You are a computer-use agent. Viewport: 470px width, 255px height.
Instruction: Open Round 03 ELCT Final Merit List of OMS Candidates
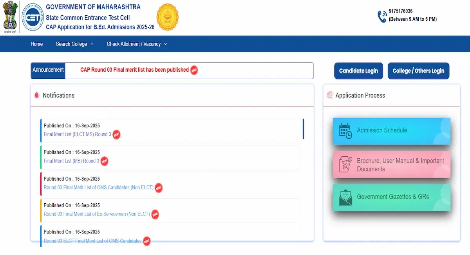point(92,241)
